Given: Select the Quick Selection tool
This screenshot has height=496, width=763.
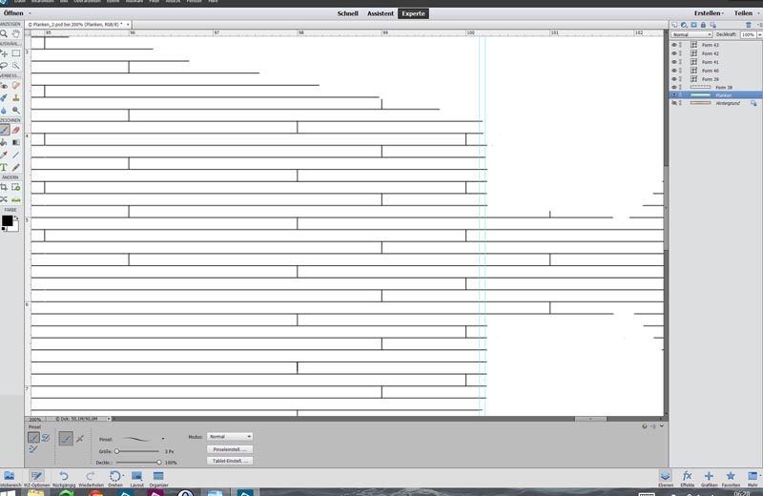Looking at the screenshot, I should (16, 65).
